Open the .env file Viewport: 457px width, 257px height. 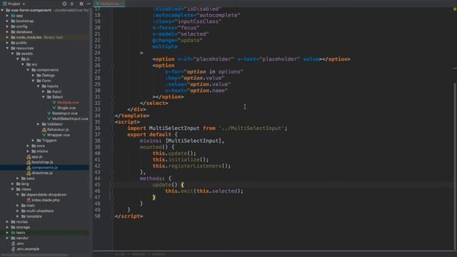click(20, 243)
